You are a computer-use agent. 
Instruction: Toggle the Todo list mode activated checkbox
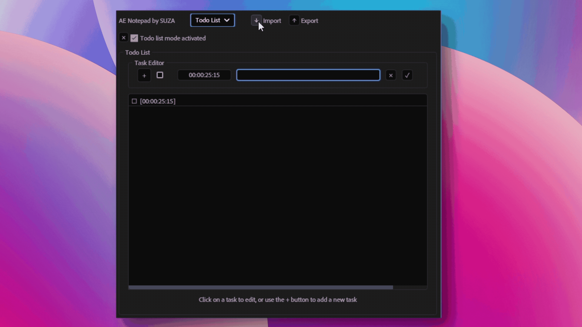point(134,38)
